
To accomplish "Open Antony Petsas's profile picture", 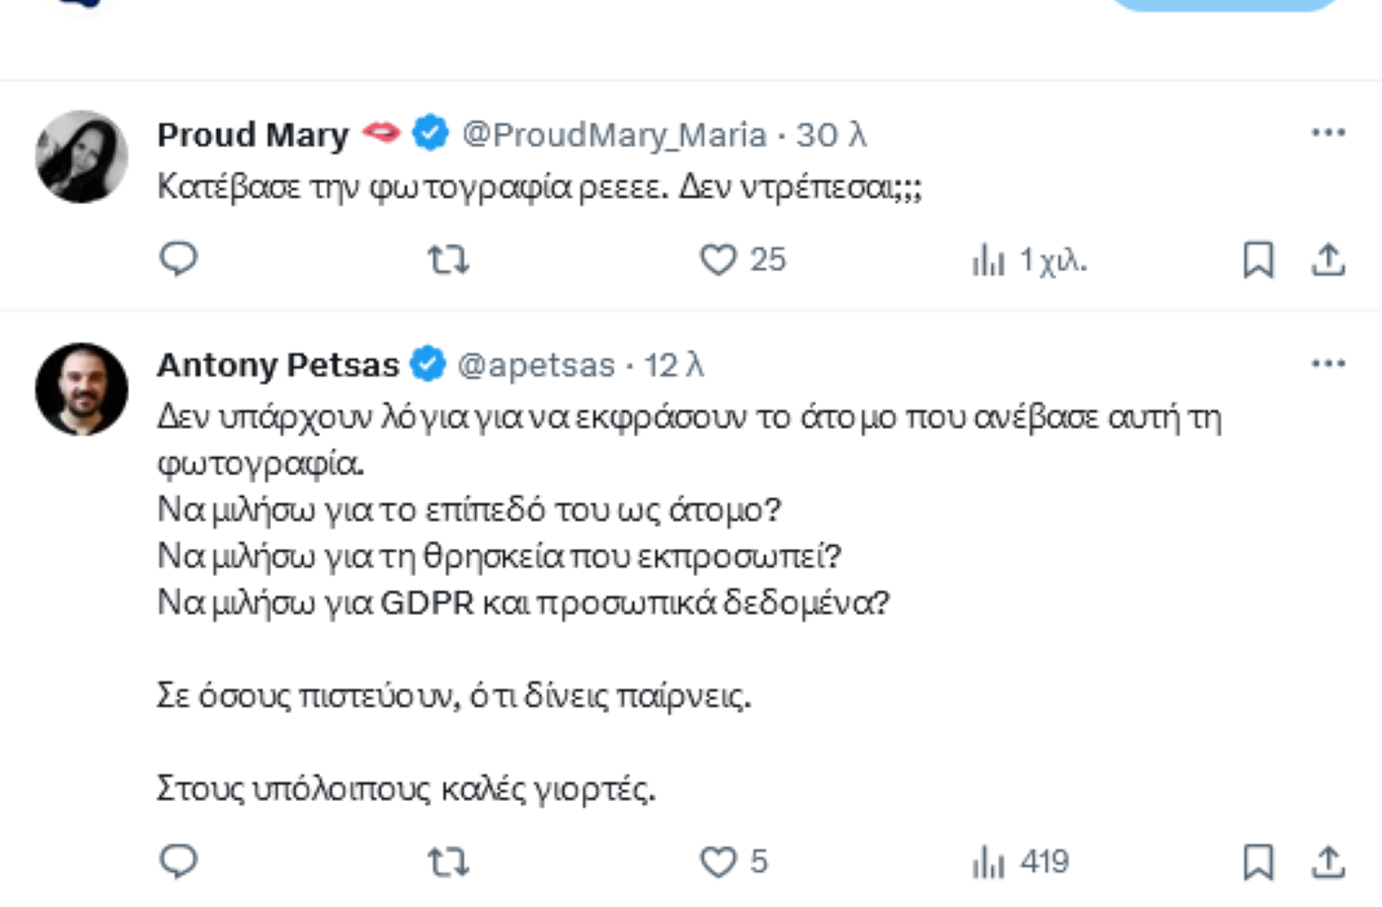I will (x=82, y=389).
